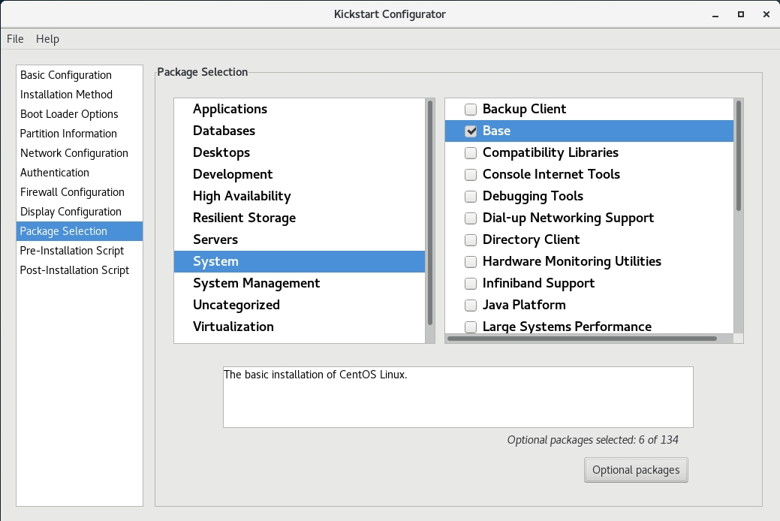Open the Help menu

(47, 39)
